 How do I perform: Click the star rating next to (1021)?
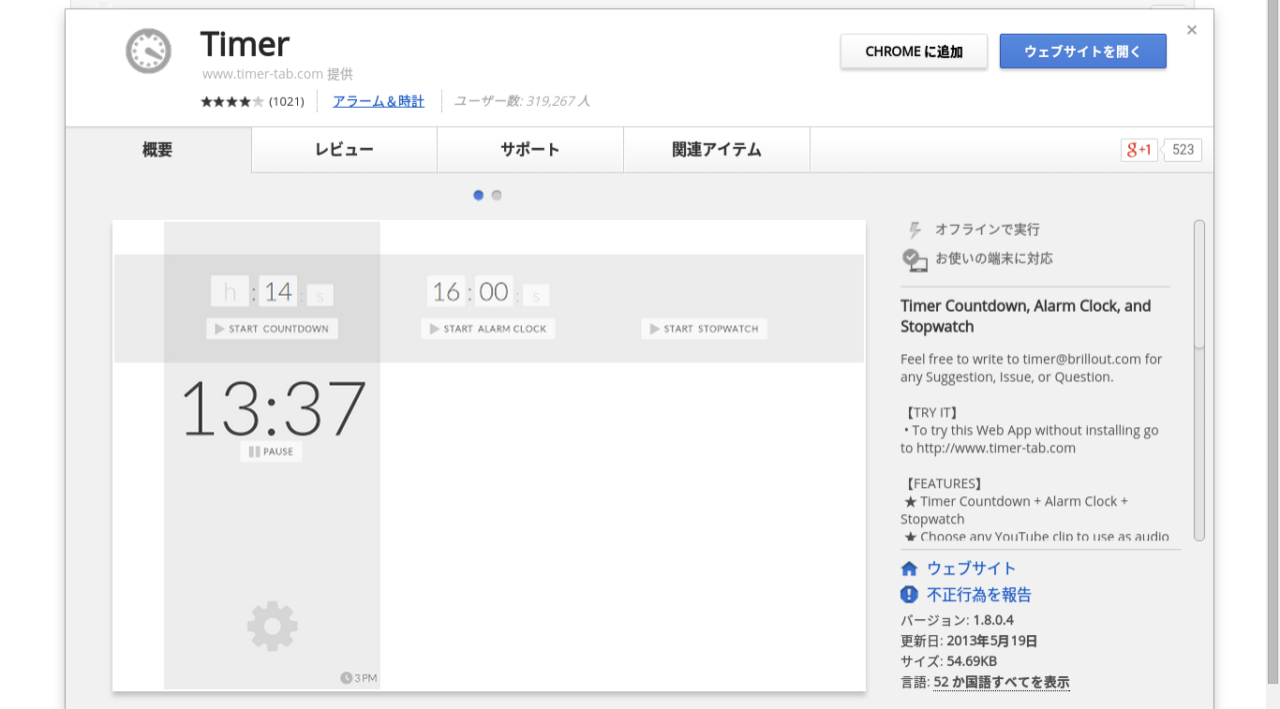[232, 101]
